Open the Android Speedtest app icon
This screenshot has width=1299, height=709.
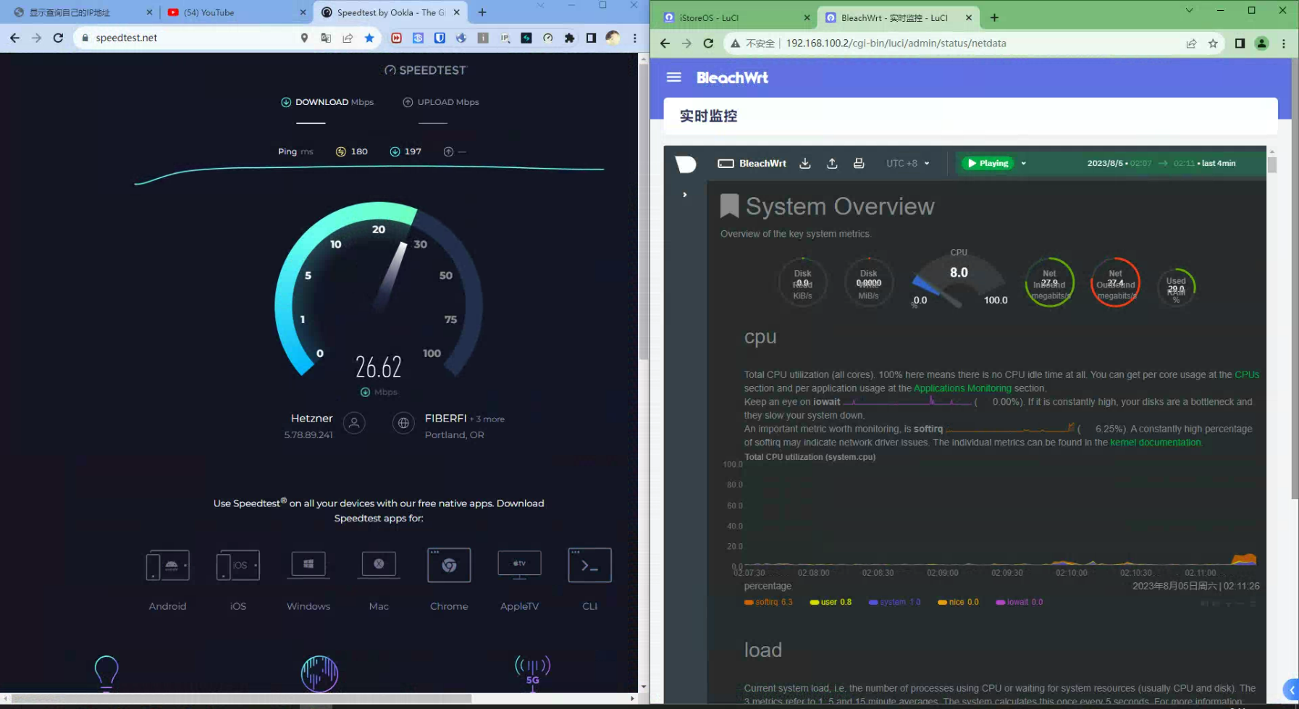[x=167, y=566]
